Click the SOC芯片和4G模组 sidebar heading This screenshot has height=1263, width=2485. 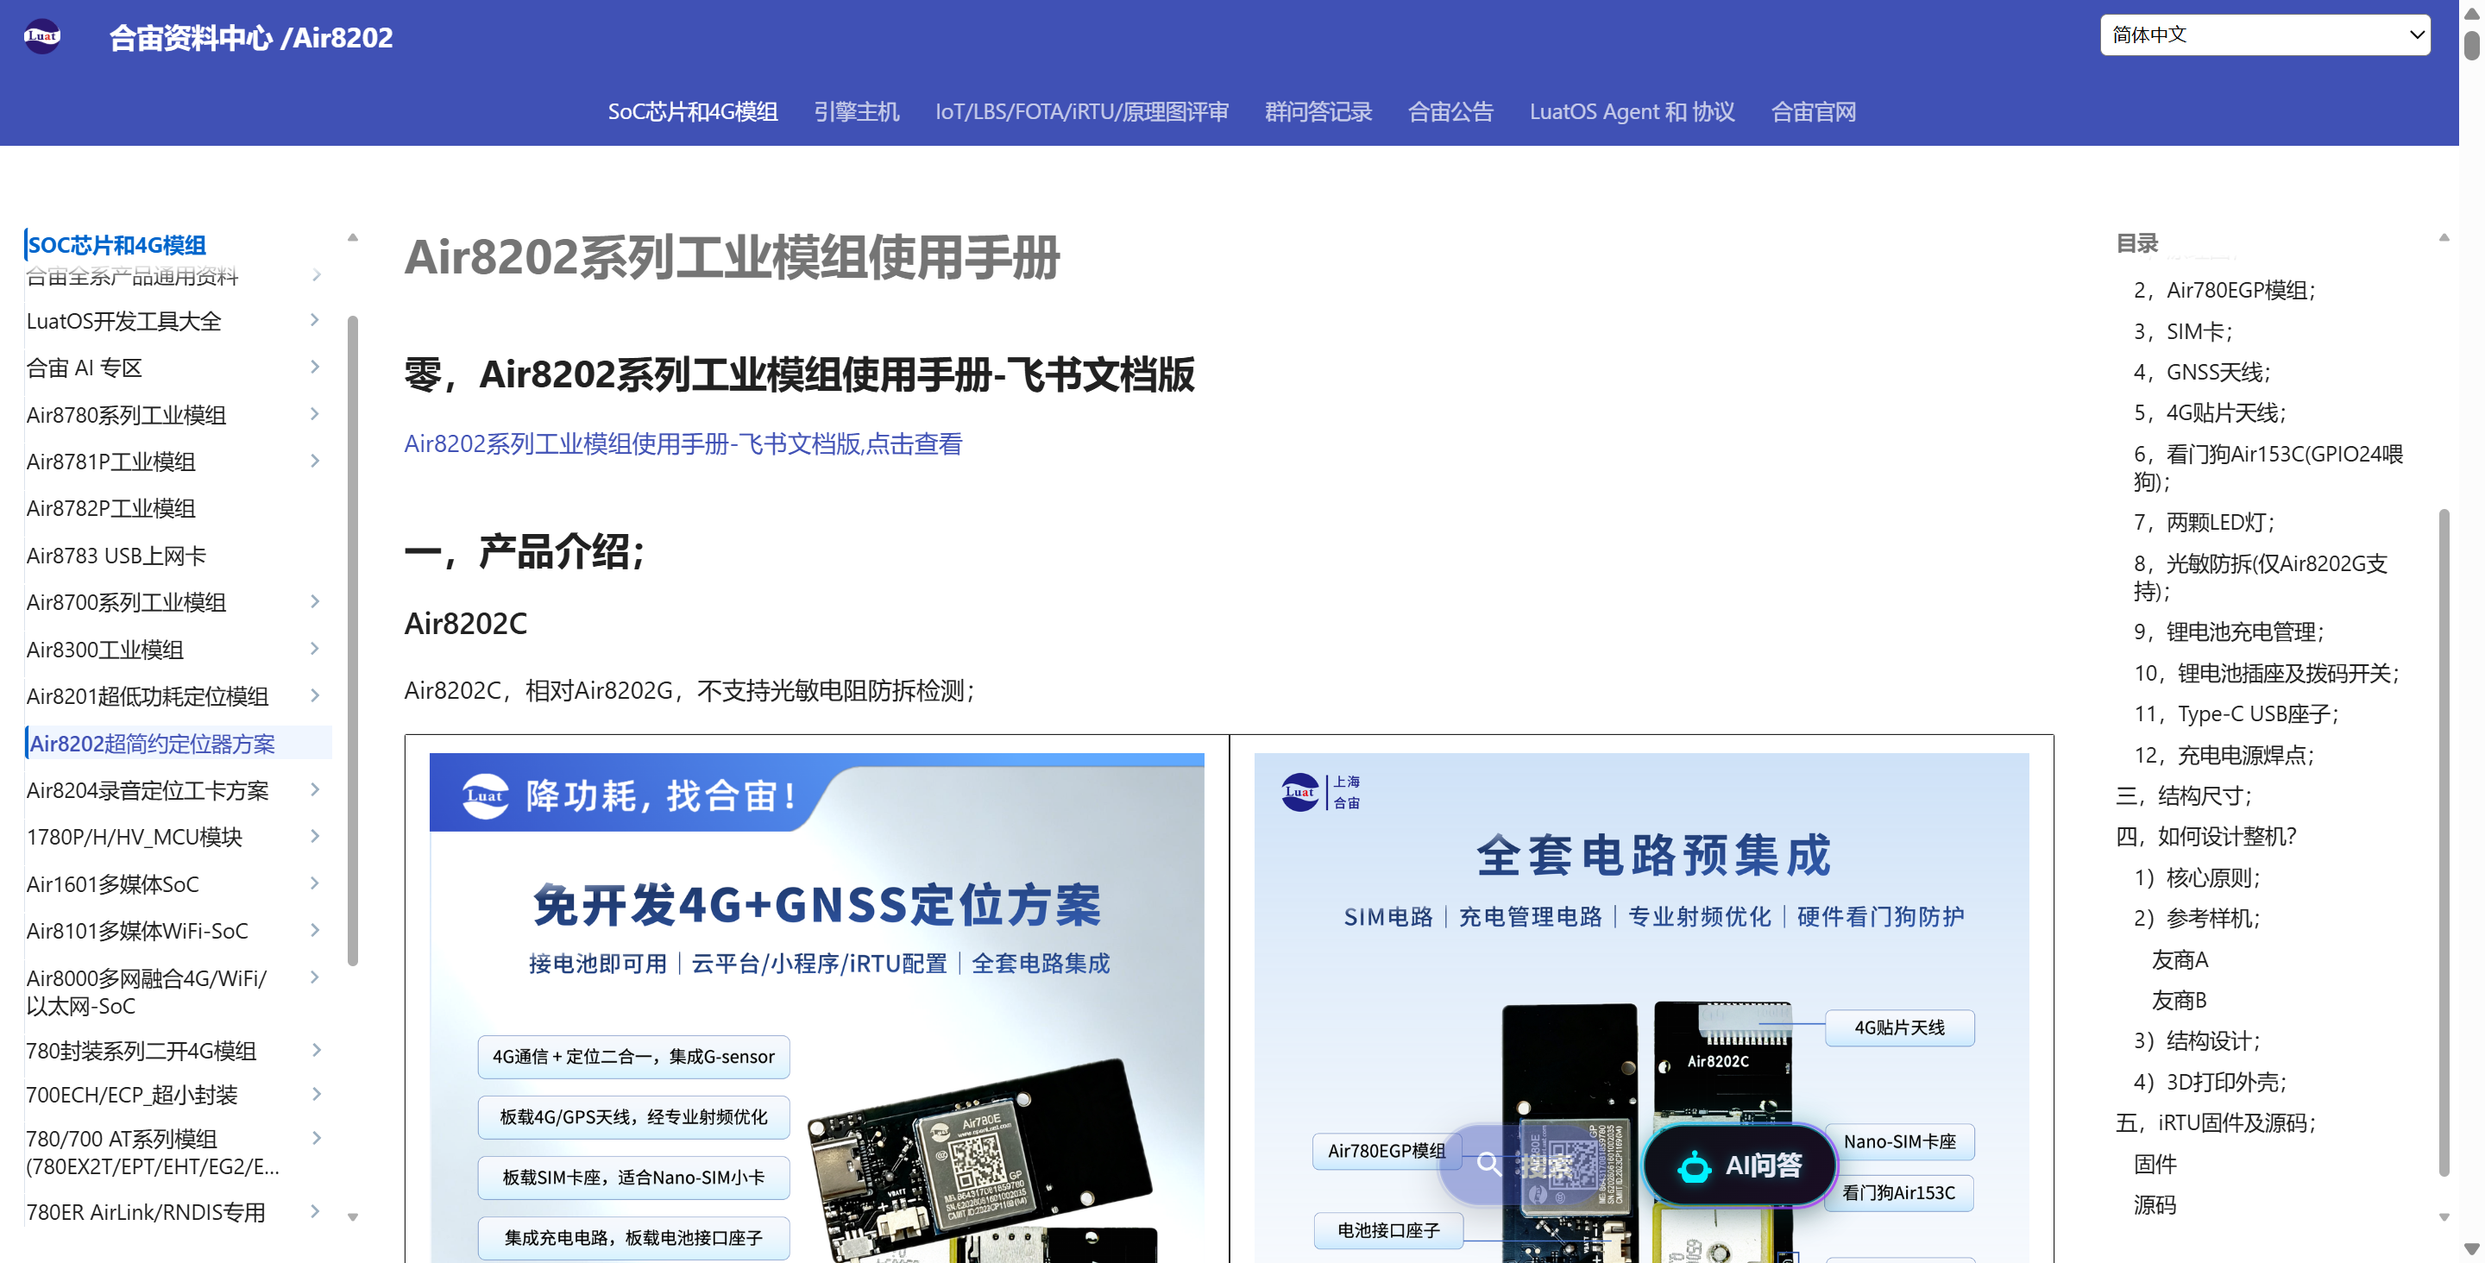click(116, 245)
